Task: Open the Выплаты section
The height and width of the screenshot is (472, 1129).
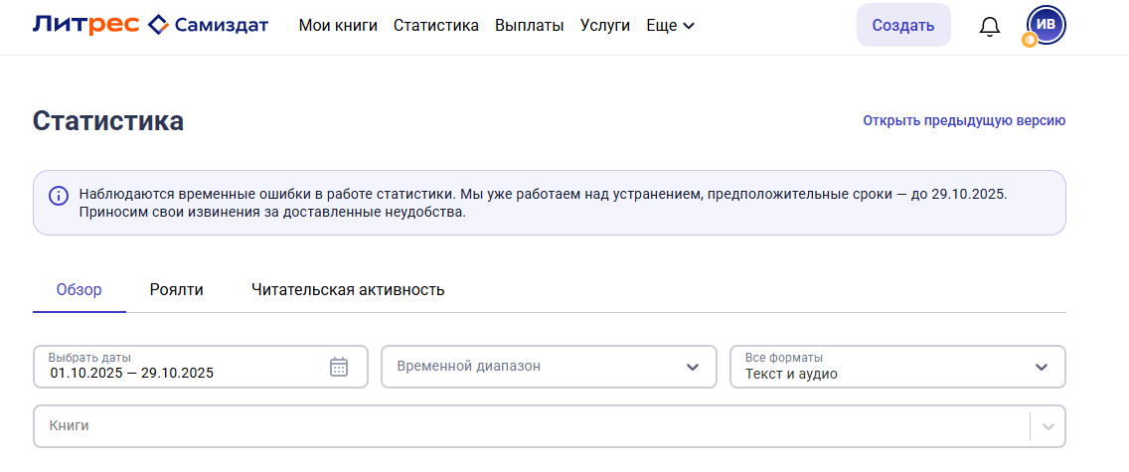Action: [x=529, y=26]
